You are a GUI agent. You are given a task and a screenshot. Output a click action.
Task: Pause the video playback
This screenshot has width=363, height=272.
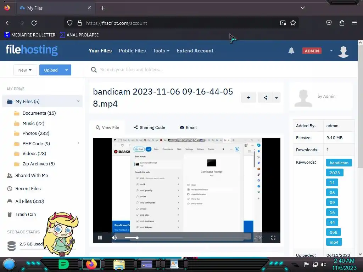coord(100,238)
